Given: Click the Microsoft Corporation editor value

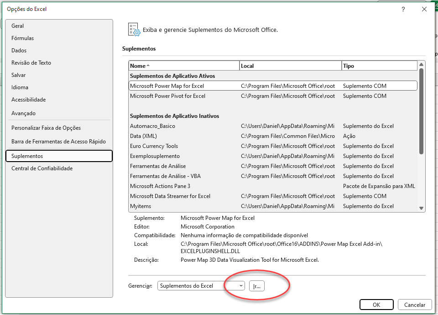Looking at the screenshot, I should [208, 227].
